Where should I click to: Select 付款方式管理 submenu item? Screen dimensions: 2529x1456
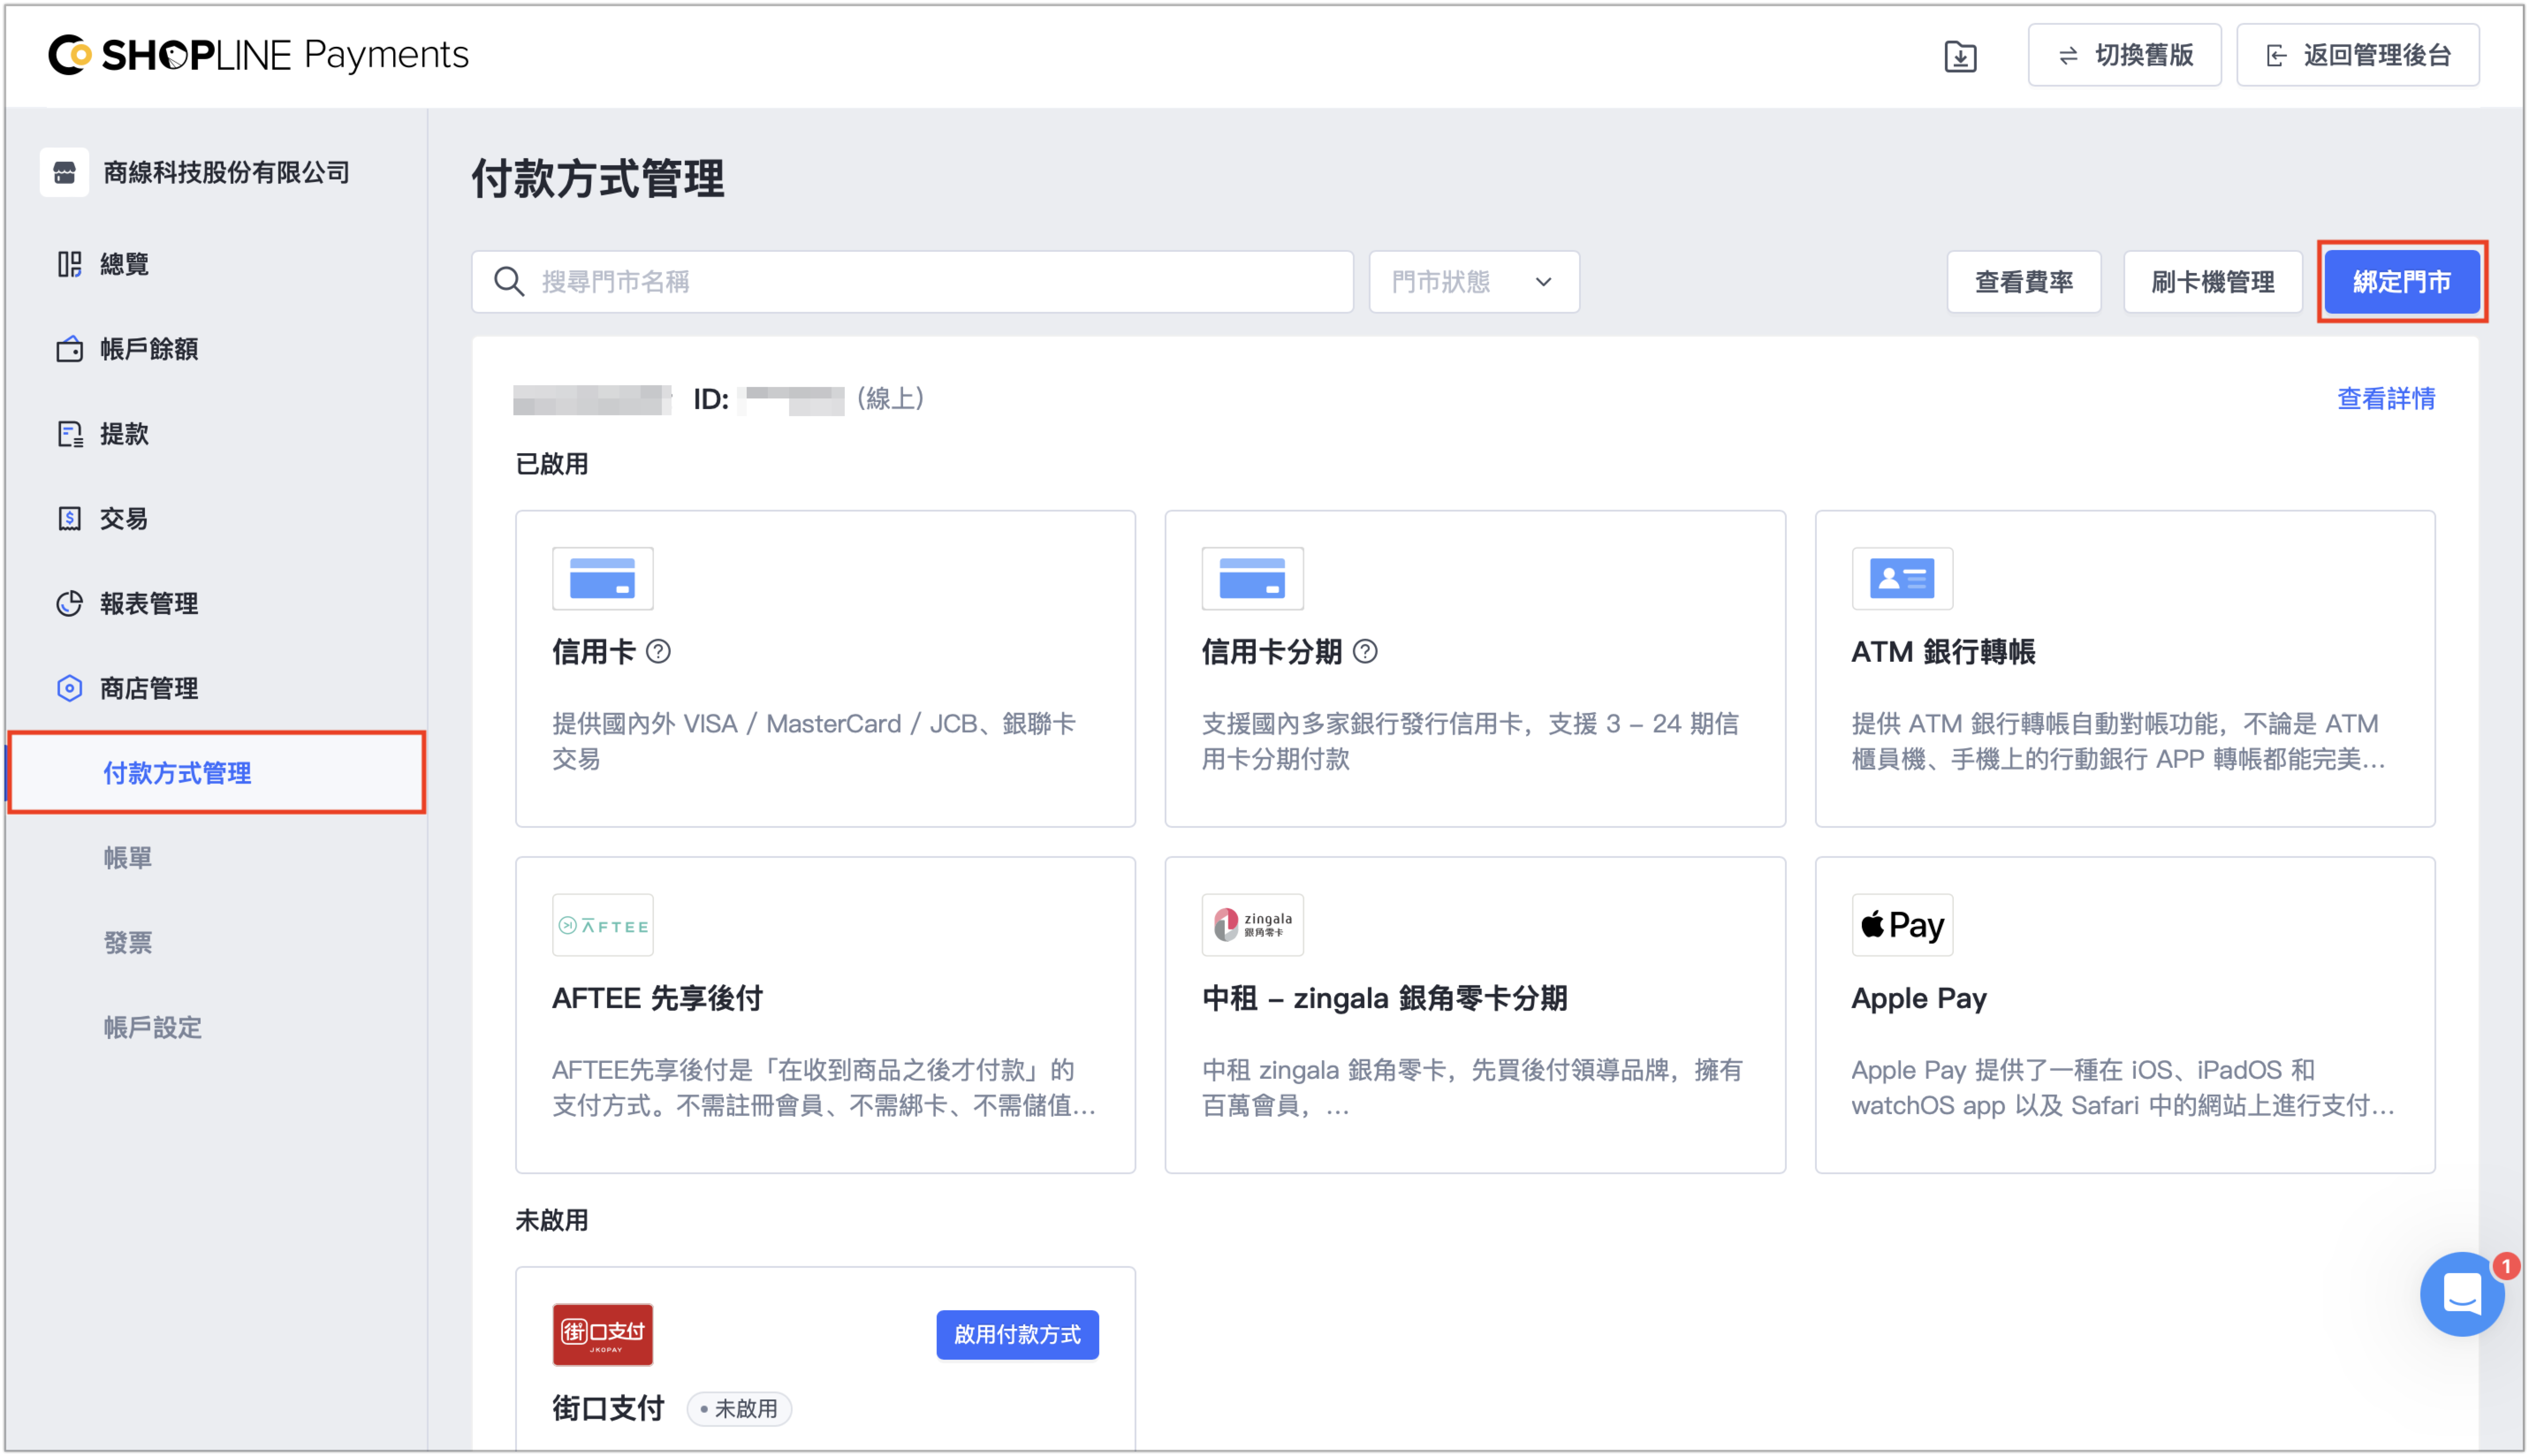(217, 773)
